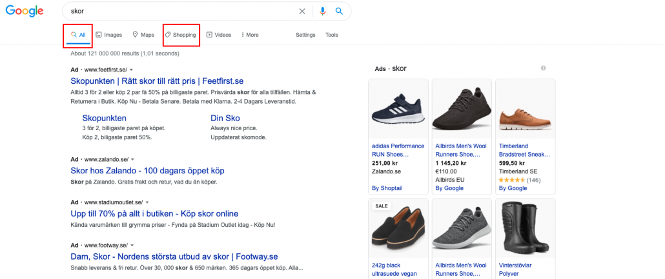Select the All tab
The width and height of the screenshot is (665, 279).
coord(79,35)
